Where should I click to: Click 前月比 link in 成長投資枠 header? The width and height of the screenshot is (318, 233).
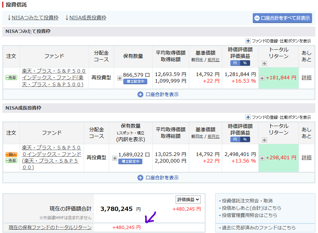click(x=214, y=137)
